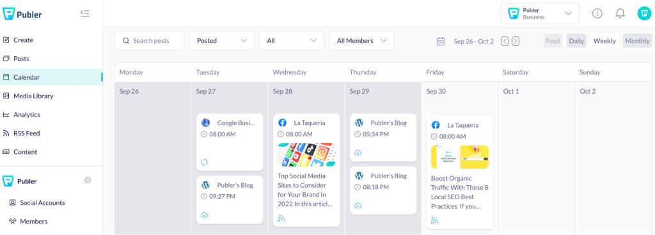Collapse the sidebar with the toggle icon
Image resolution: width=655 pixels, height=235 pixels.
point(85,14)
